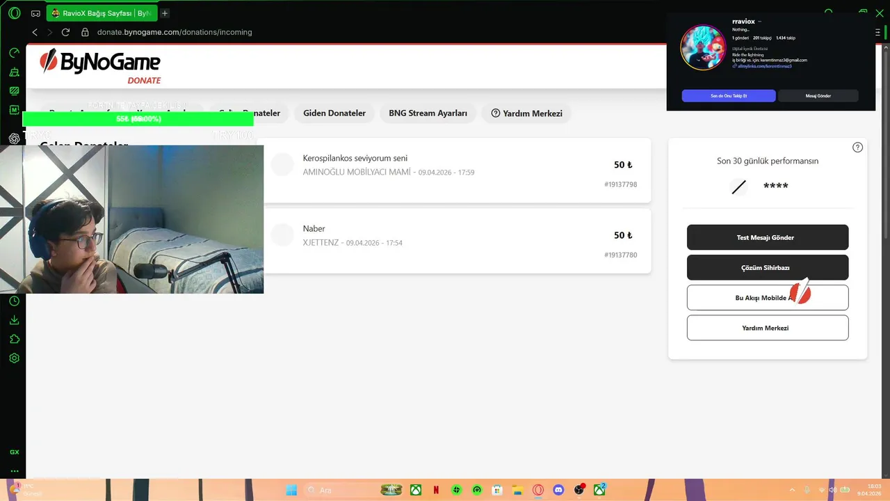Viewport: 890px width, 501px height.
Task: Open the allmylinks.com profile link
Action: [x=764, y=66]
